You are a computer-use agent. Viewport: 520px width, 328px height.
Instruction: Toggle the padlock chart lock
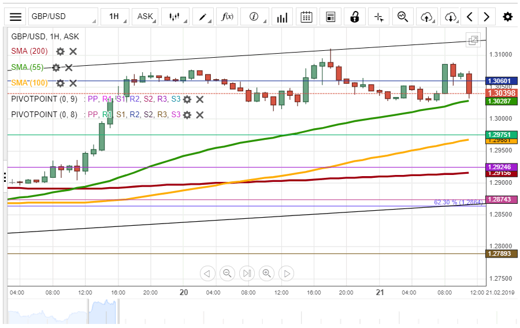pyautogui.click(x=355, y=17)
